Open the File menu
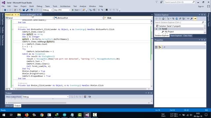 click(3, 6)
